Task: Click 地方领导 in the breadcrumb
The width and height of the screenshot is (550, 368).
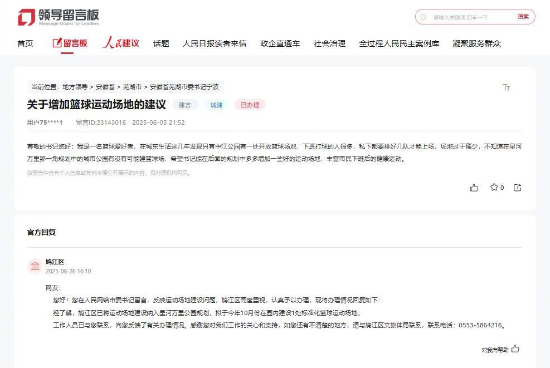Action: pyautogui.click(x=75, y=87)
